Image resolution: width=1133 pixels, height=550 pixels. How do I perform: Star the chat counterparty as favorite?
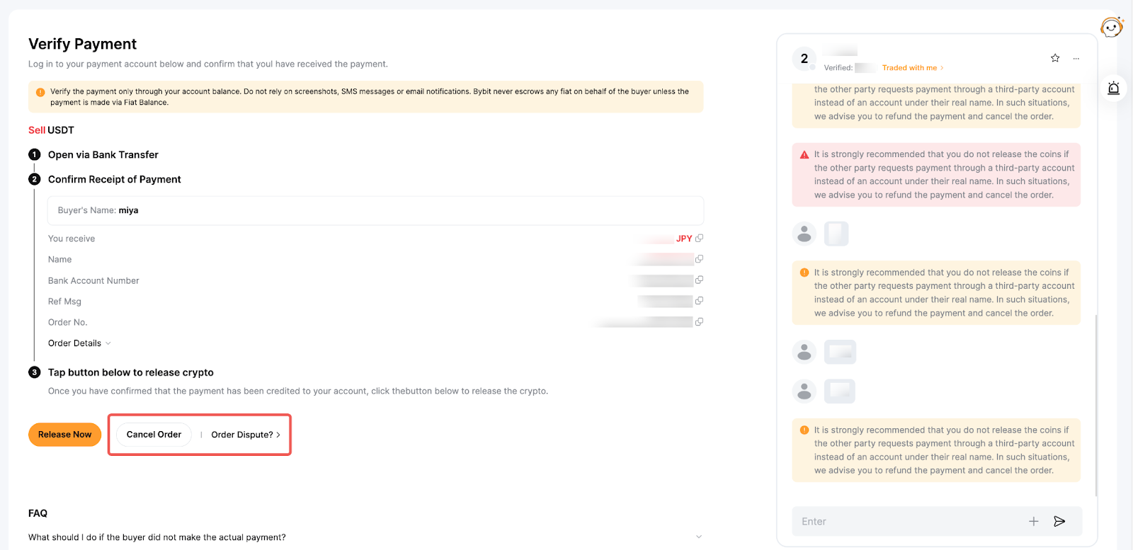coord(1055,58)
